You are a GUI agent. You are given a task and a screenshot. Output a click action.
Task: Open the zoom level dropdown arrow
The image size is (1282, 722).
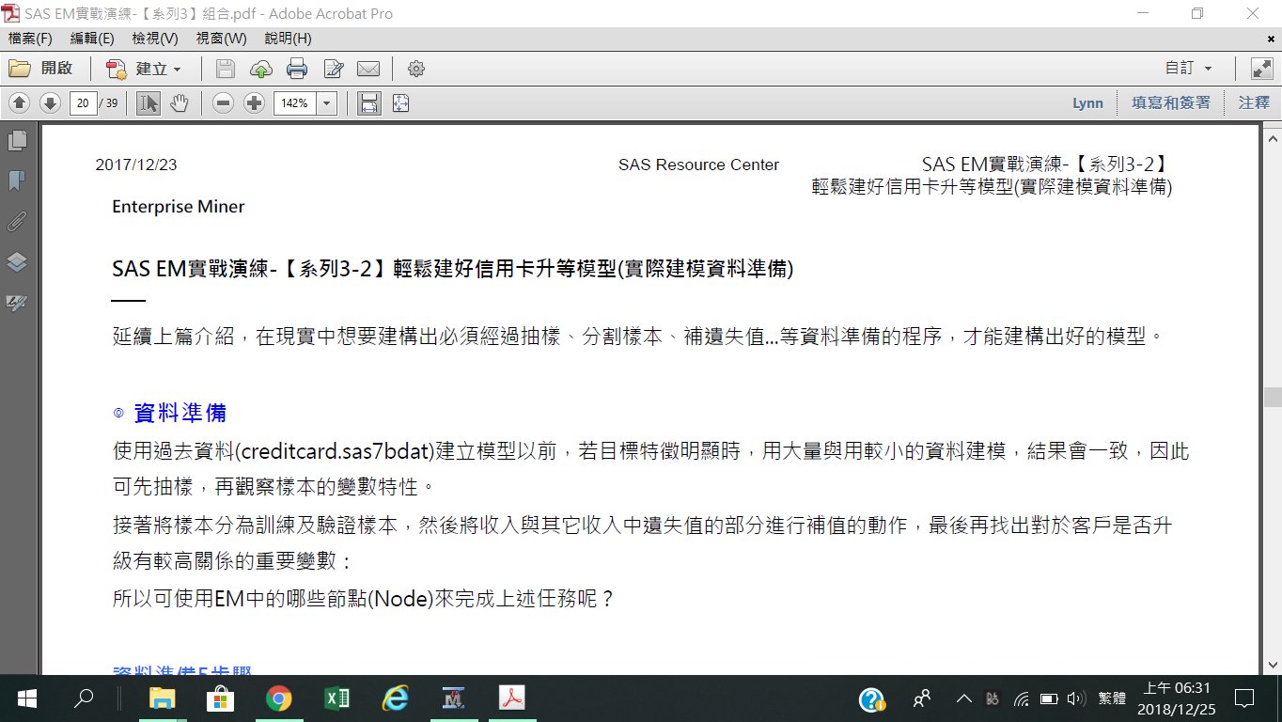coord(327,102)
